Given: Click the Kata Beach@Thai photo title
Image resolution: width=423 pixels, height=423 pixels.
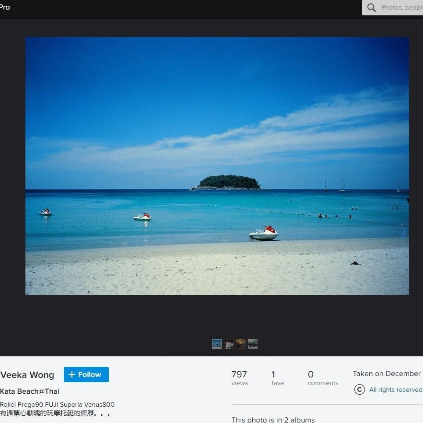Looking at the screenshot, I should tap(30, 391).
